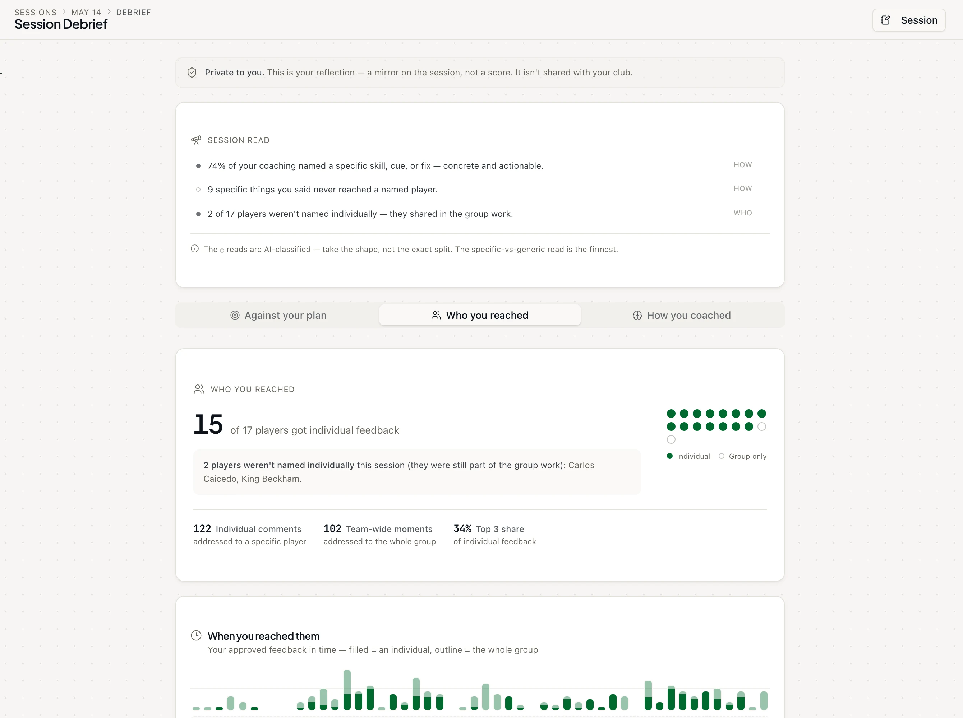Image resolution: width=963 pixels, height=718 pixels.
Task: Click the clock icon beside When you reached them
Action: [196, 635]
